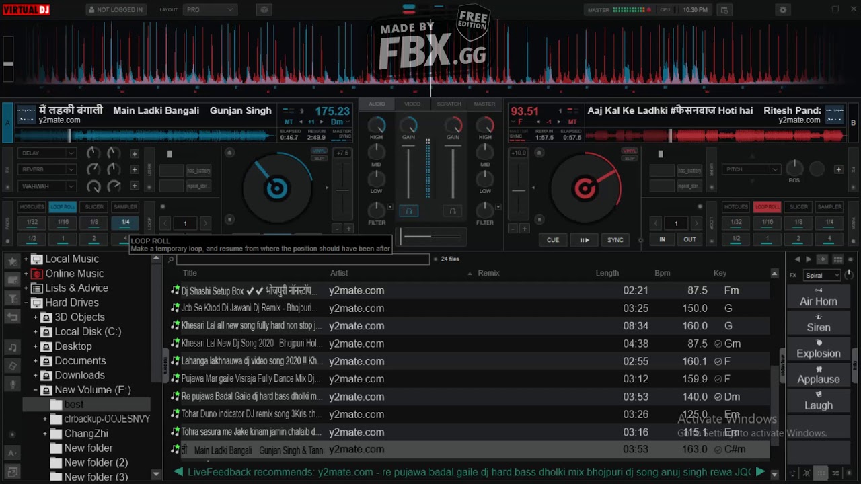Open the PITCH effect dropdown on deck B
This screenshot has height=484, width=861.
point(751,169)
